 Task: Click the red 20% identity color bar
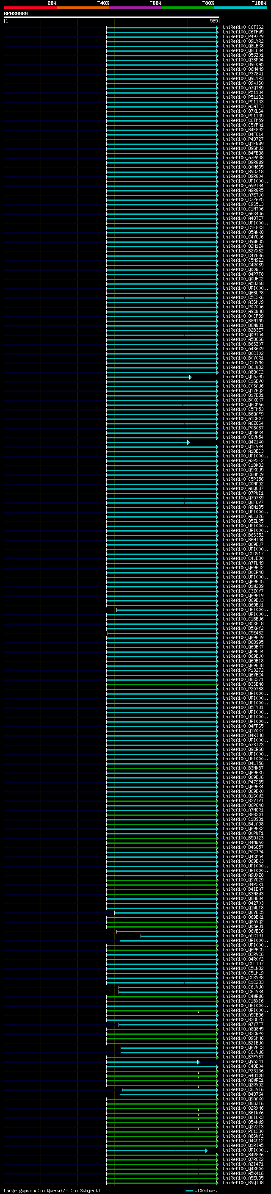30,8
